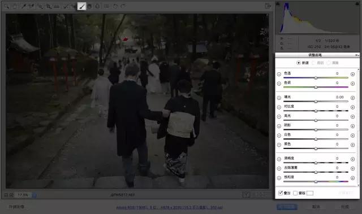Toggle highlight clipping warning on histogram

(357, 3)
